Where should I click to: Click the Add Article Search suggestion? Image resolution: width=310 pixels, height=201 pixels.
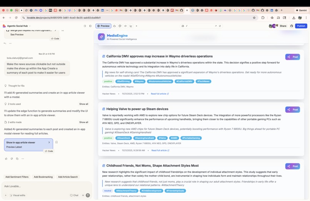(68, 177)
